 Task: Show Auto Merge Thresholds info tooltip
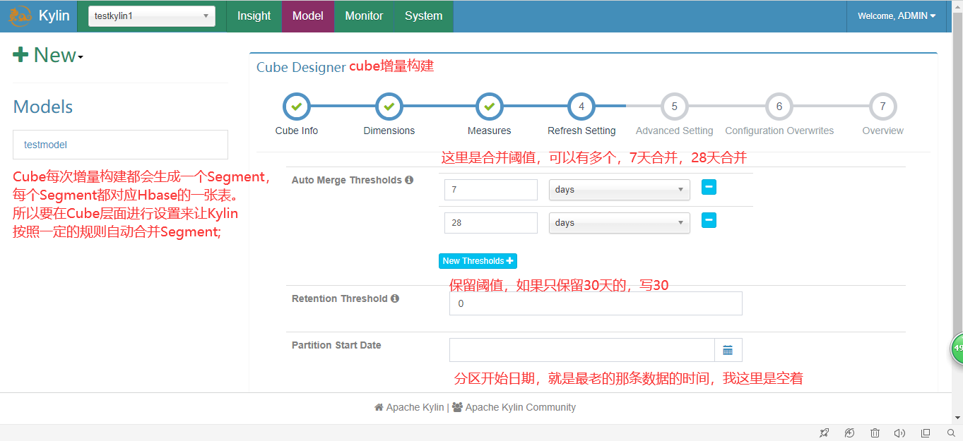[409, 180]
